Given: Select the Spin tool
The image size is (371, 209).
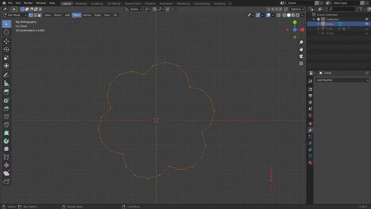Looking at the screenshot, I should point(6,141).
